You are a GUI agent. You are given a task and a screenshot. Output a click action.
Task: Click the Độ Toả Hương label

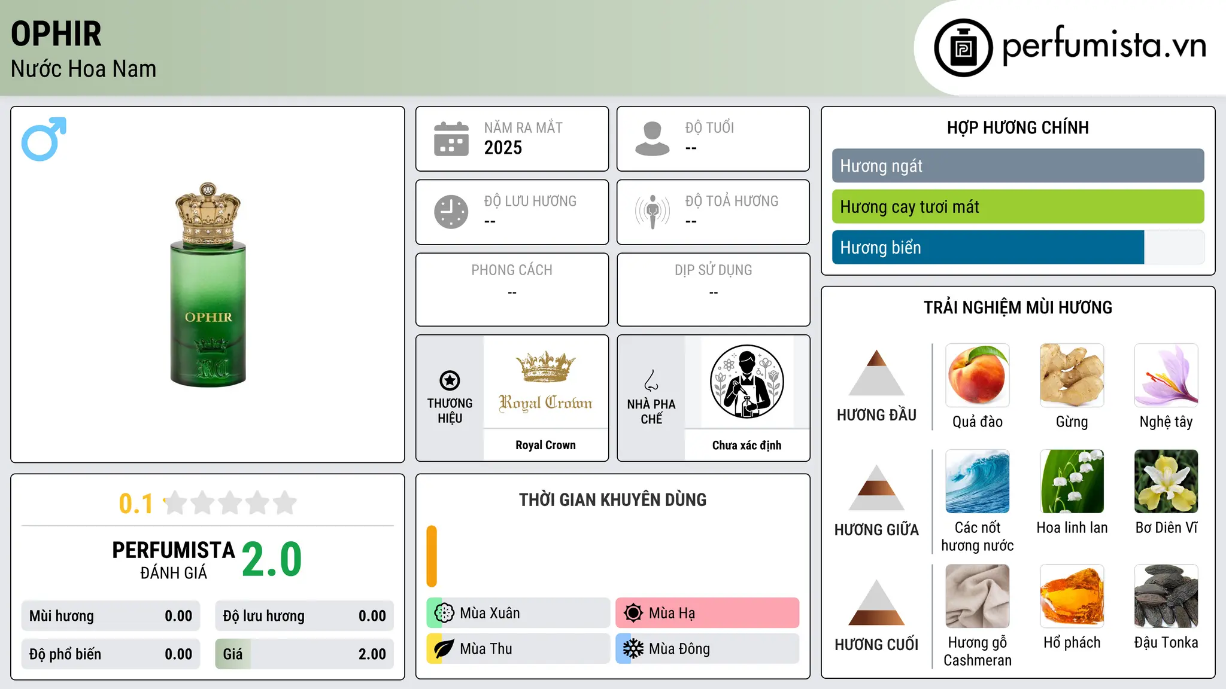(732, 201)
